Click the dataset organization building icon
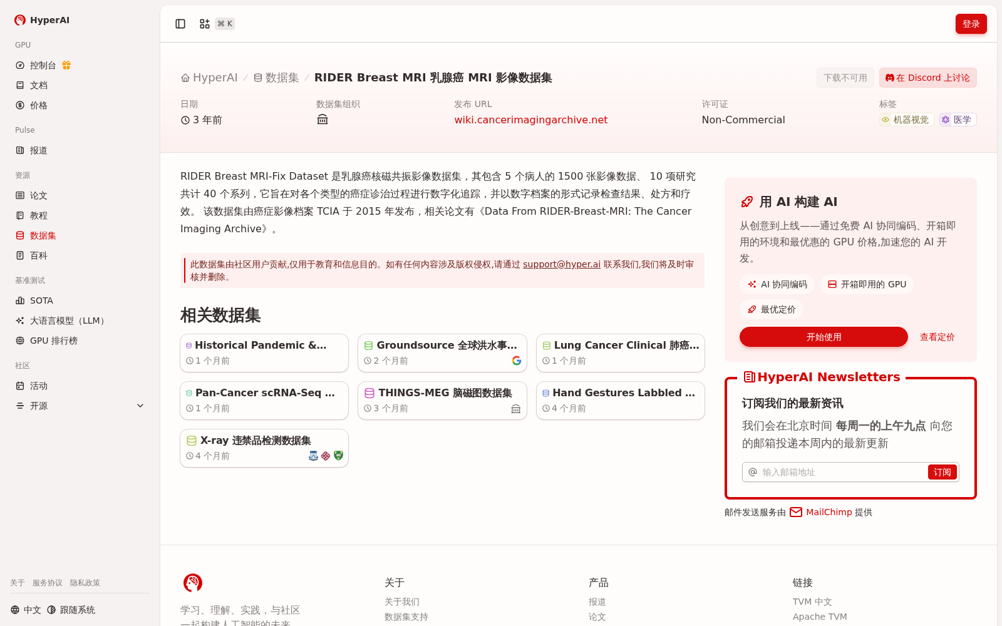The height and width of the screenshot is (626, 1002). (323, 120)
